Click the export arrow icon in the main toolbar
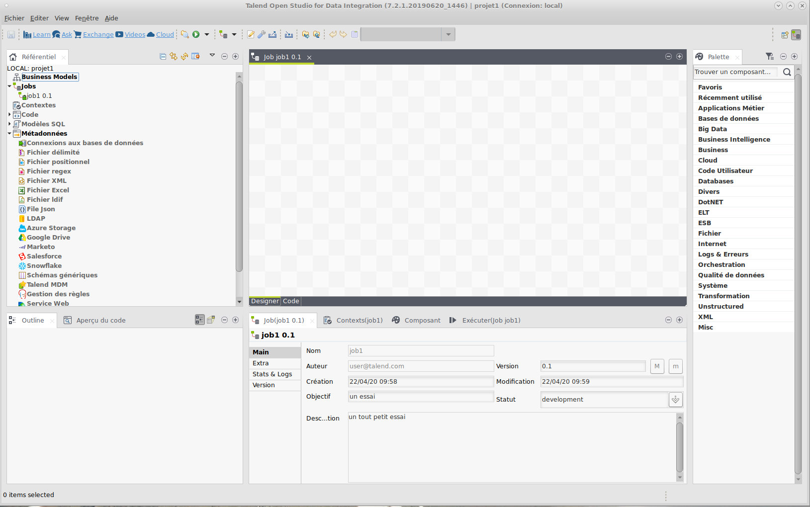Screen dimensions: 810x507 tap(272, 35)
